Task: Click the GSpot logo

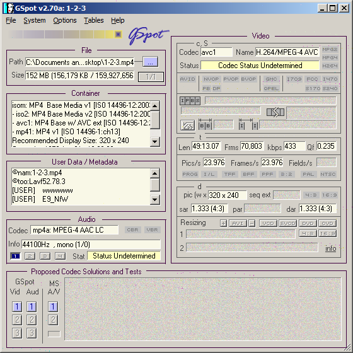Action: click(x=148, y=35)
